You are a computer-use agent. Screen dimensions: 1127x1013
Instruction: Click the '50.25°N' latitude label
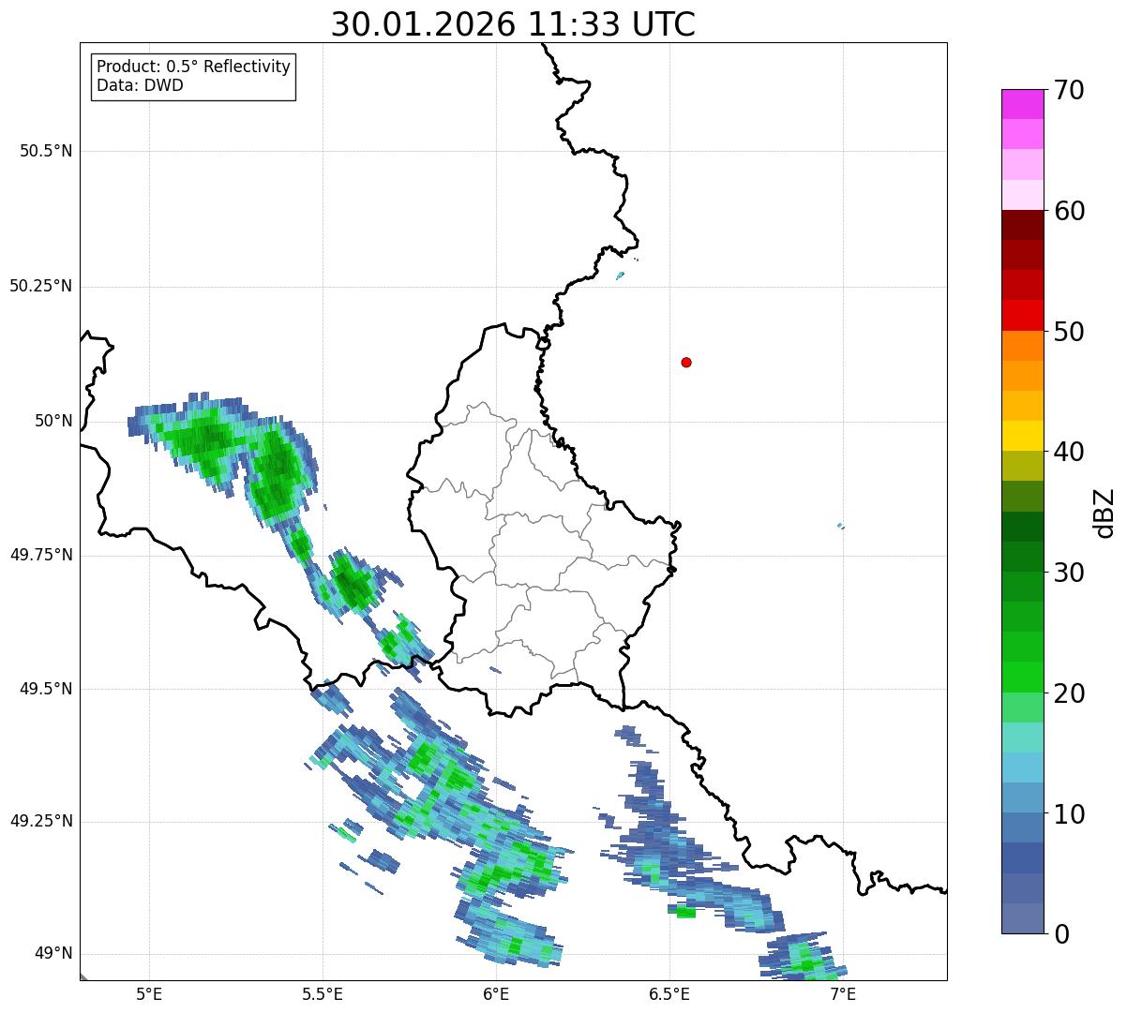coord(40,286)
